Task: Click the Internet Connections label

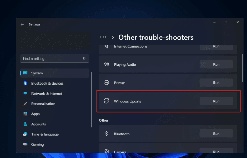Action: (x=130, y=46)
